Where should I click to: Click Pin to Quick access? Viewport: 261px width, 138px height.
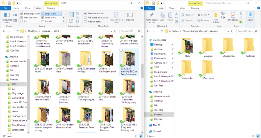[152, 18]
